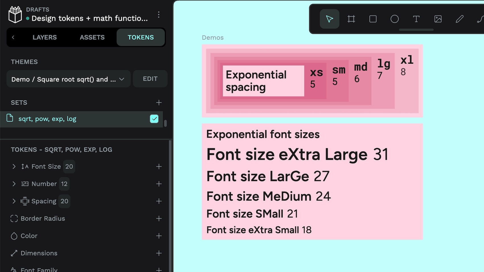The width and height of the screenshot is (484, 272).
Task: Select the Pencil draw tool
Action: pyautogui.click(x=459, y=19)
